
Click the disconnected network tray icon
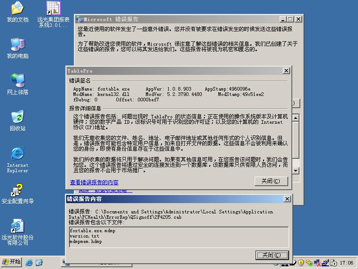(x=317, y=263)
